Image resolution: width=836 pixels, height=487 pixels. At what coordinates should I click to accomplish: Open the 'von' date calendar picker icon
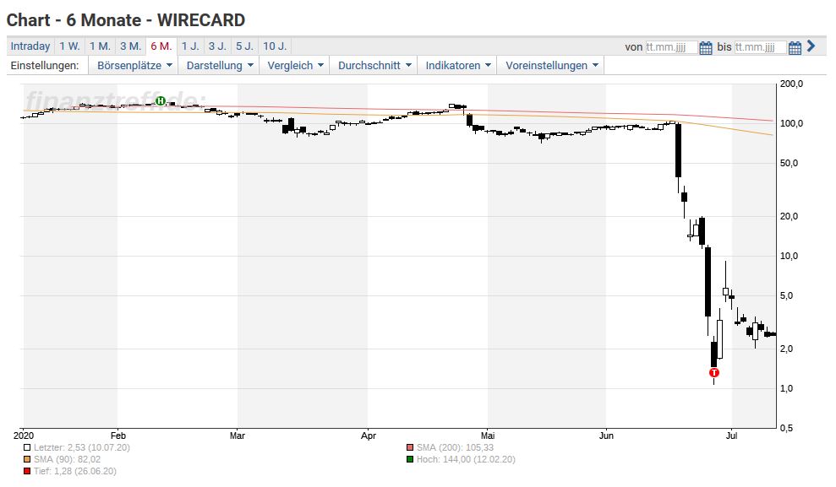[705, 48]
